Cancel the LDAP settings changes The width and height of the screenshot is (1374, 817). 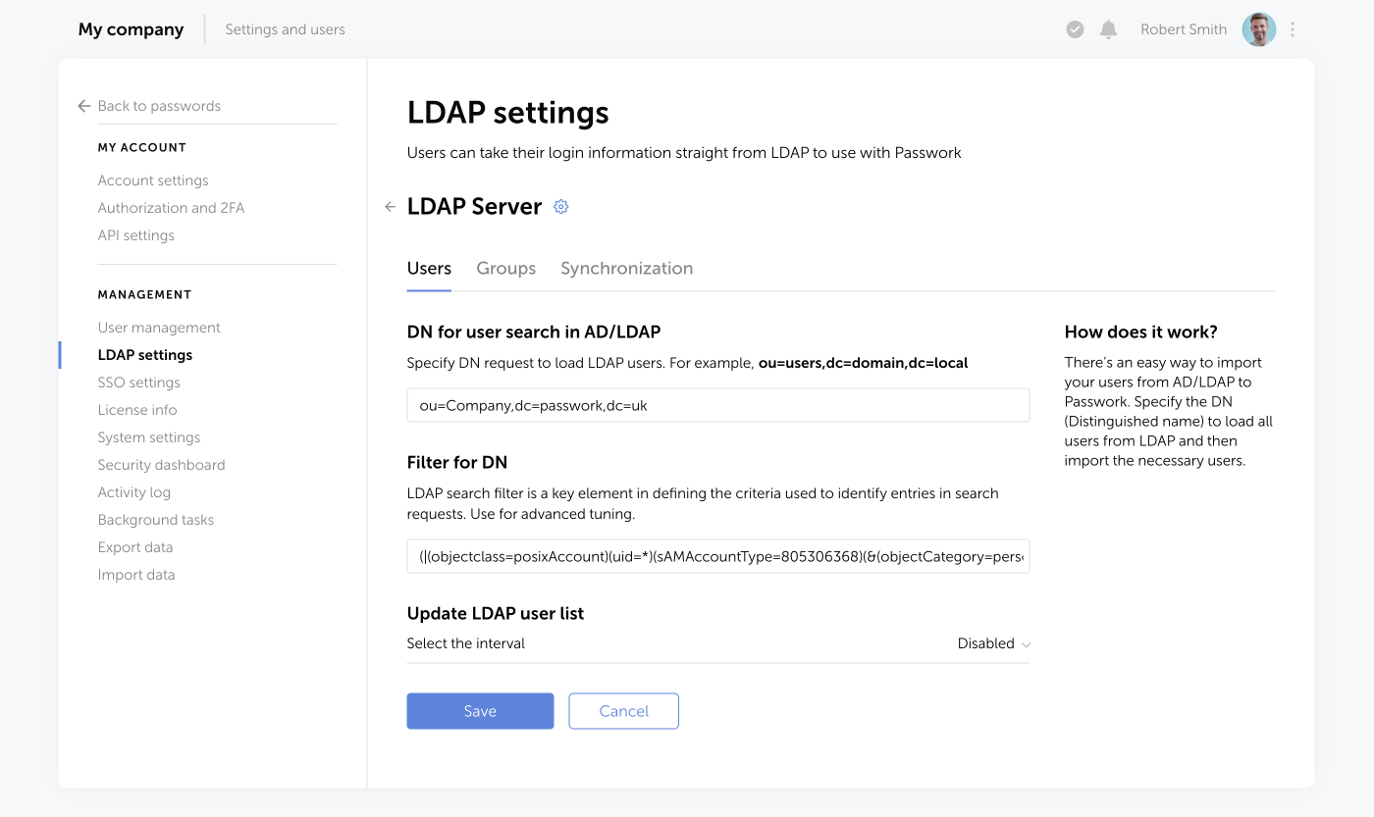point(623,710)
